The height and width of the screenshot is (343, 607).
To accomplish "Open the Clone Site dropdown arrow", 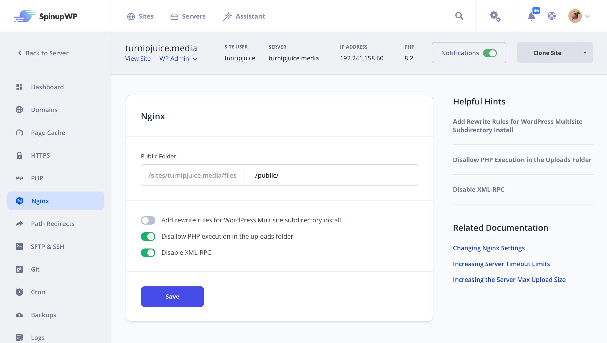I will pyautogui.click(x=585, y=53).
